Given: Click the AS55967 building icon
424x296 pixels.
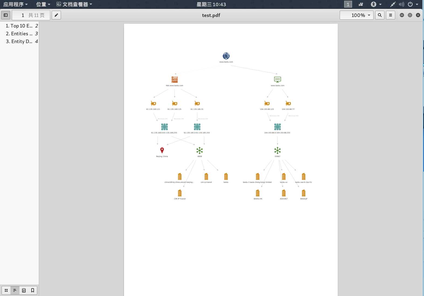Looking at the screenshot, I should pos(284,193).
